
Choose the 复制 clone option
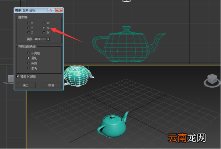point(29,58)
